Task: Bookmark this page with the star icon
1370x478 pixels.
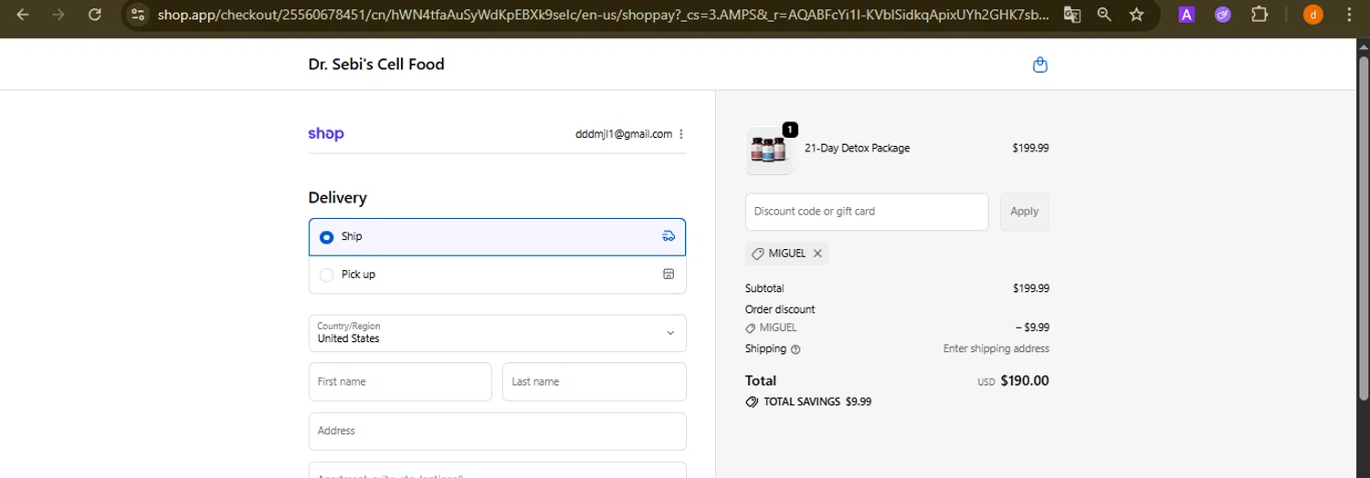Action: coord(1136,15)
